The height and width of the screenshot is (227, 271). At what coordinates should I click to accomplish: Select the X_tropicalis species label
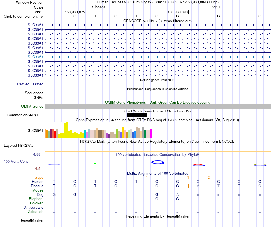34,208
